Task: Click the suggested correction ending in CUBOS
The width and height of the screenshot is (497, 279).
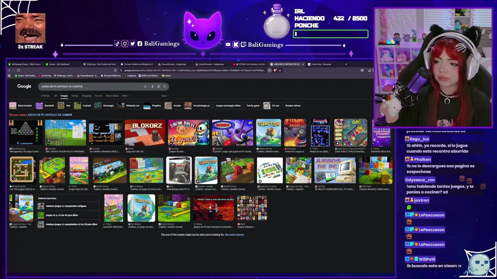Action: click(x=49, y=115)
